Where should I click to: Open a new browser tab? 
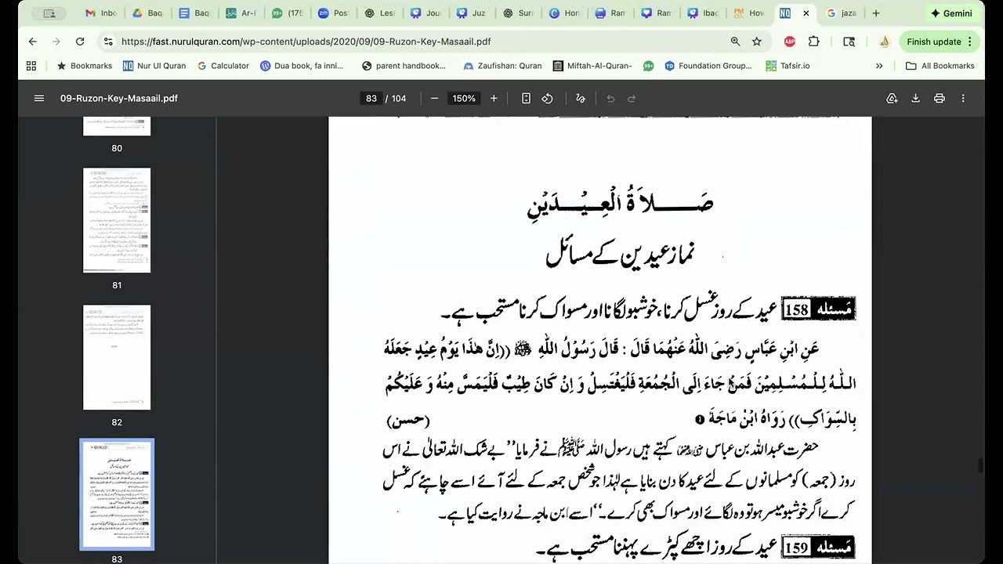pos(875,13)
